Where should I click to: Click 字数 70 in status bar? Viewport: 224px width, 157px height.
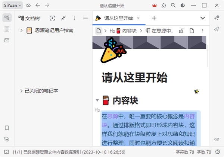204,152
